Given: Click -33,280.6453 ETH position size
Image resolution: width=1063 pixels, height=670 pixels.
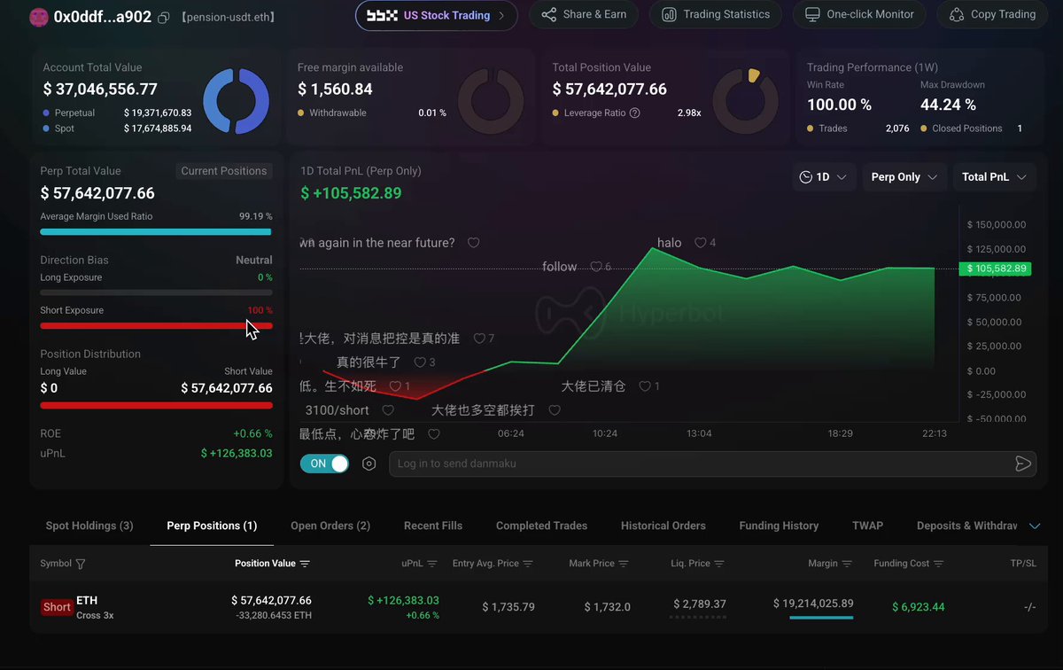Looking at the screenshot, I should pyautogui.click(x=273, y=615).
